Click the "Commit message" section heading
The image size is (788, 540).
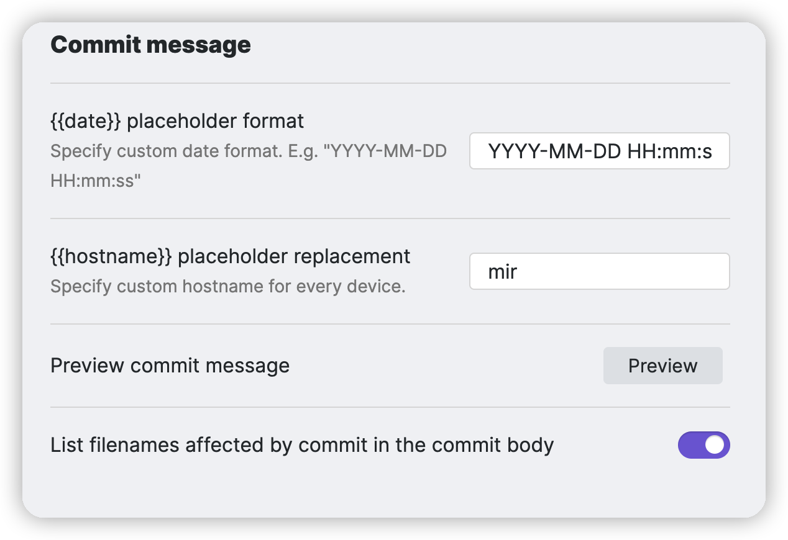click(150, 45)
